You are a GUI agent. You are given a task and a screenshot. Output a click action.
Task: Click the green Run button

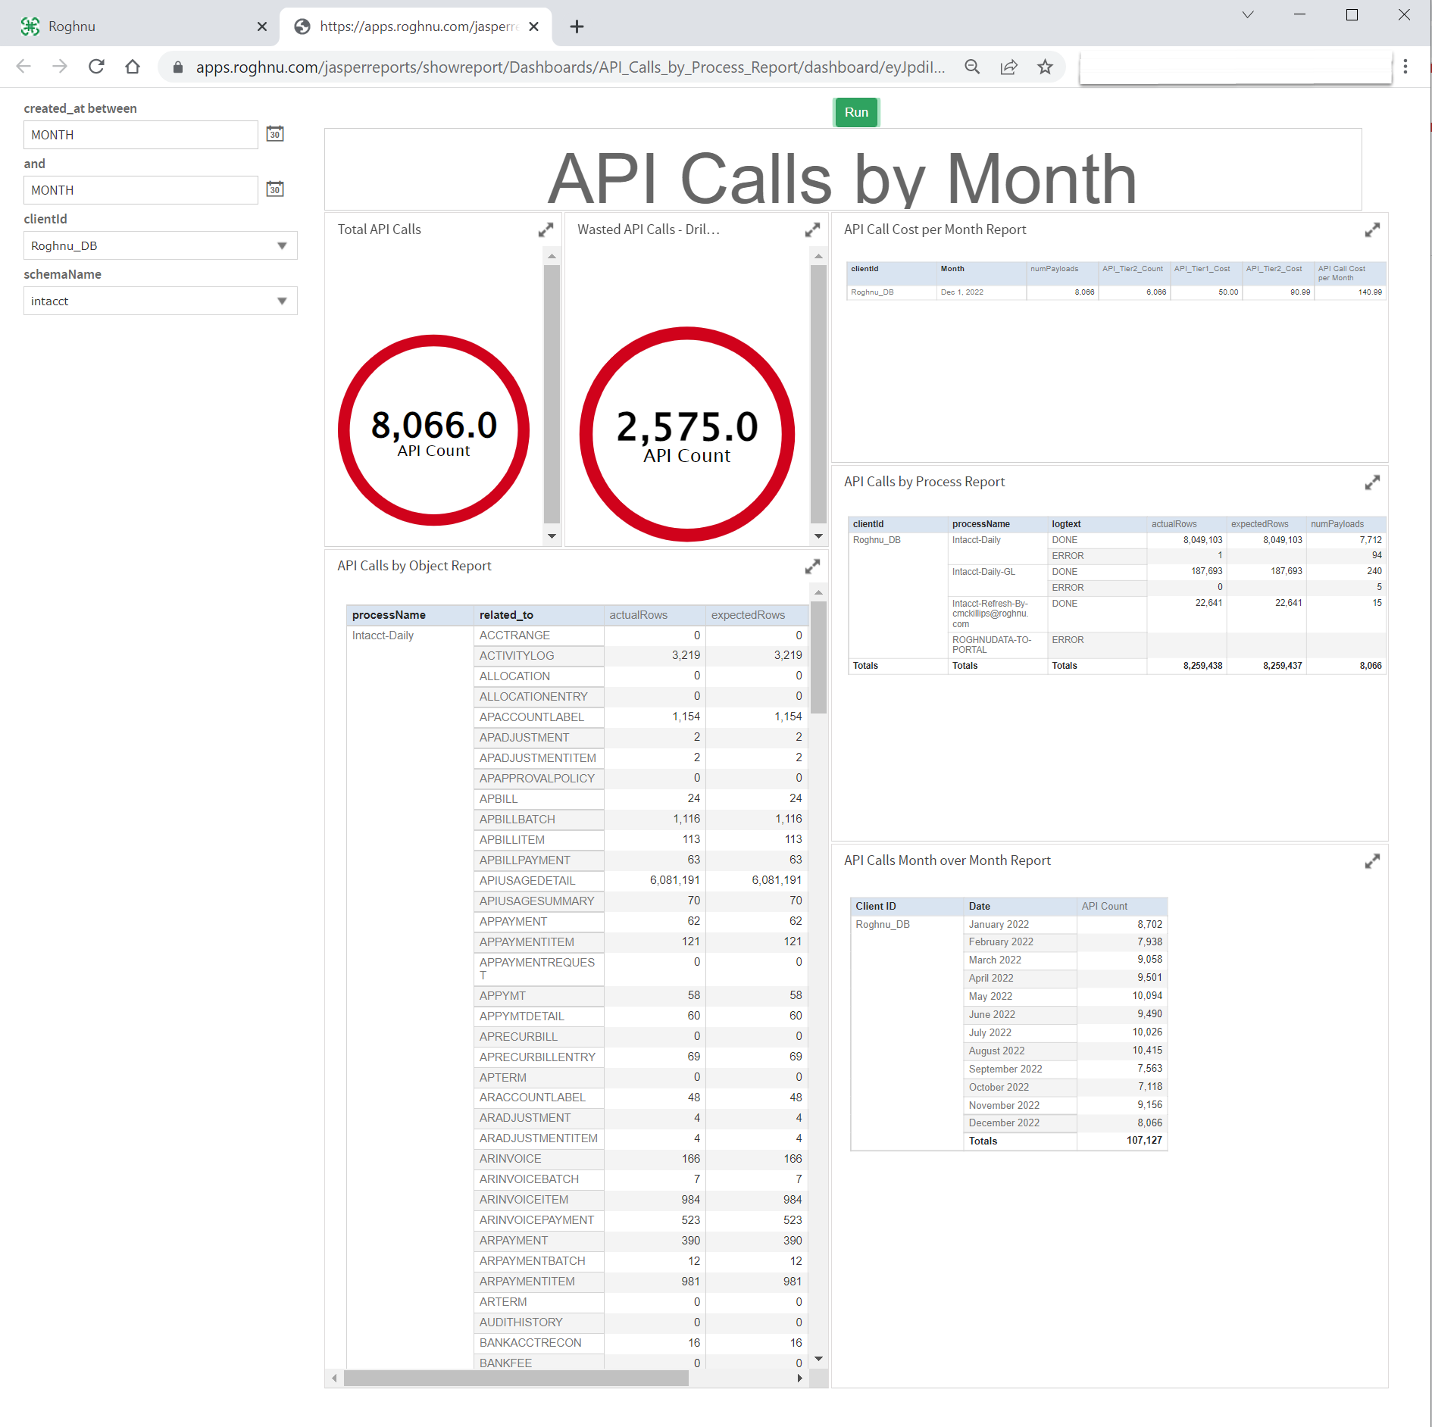(856, 113)
